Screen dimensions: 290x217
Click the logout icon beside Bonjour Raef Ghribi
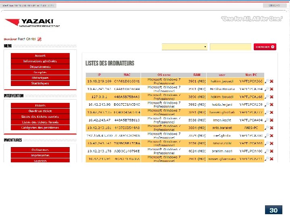click(x=39, y=39)
